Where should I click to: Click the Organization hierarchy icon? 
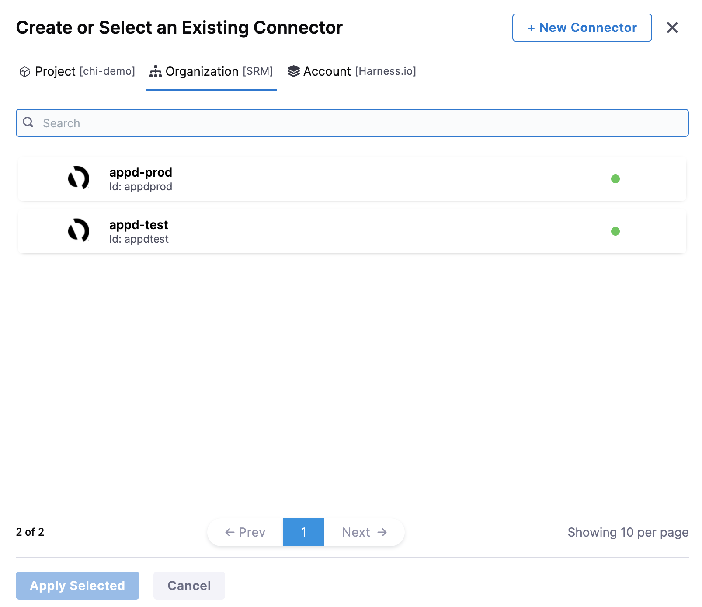[156, 72]
